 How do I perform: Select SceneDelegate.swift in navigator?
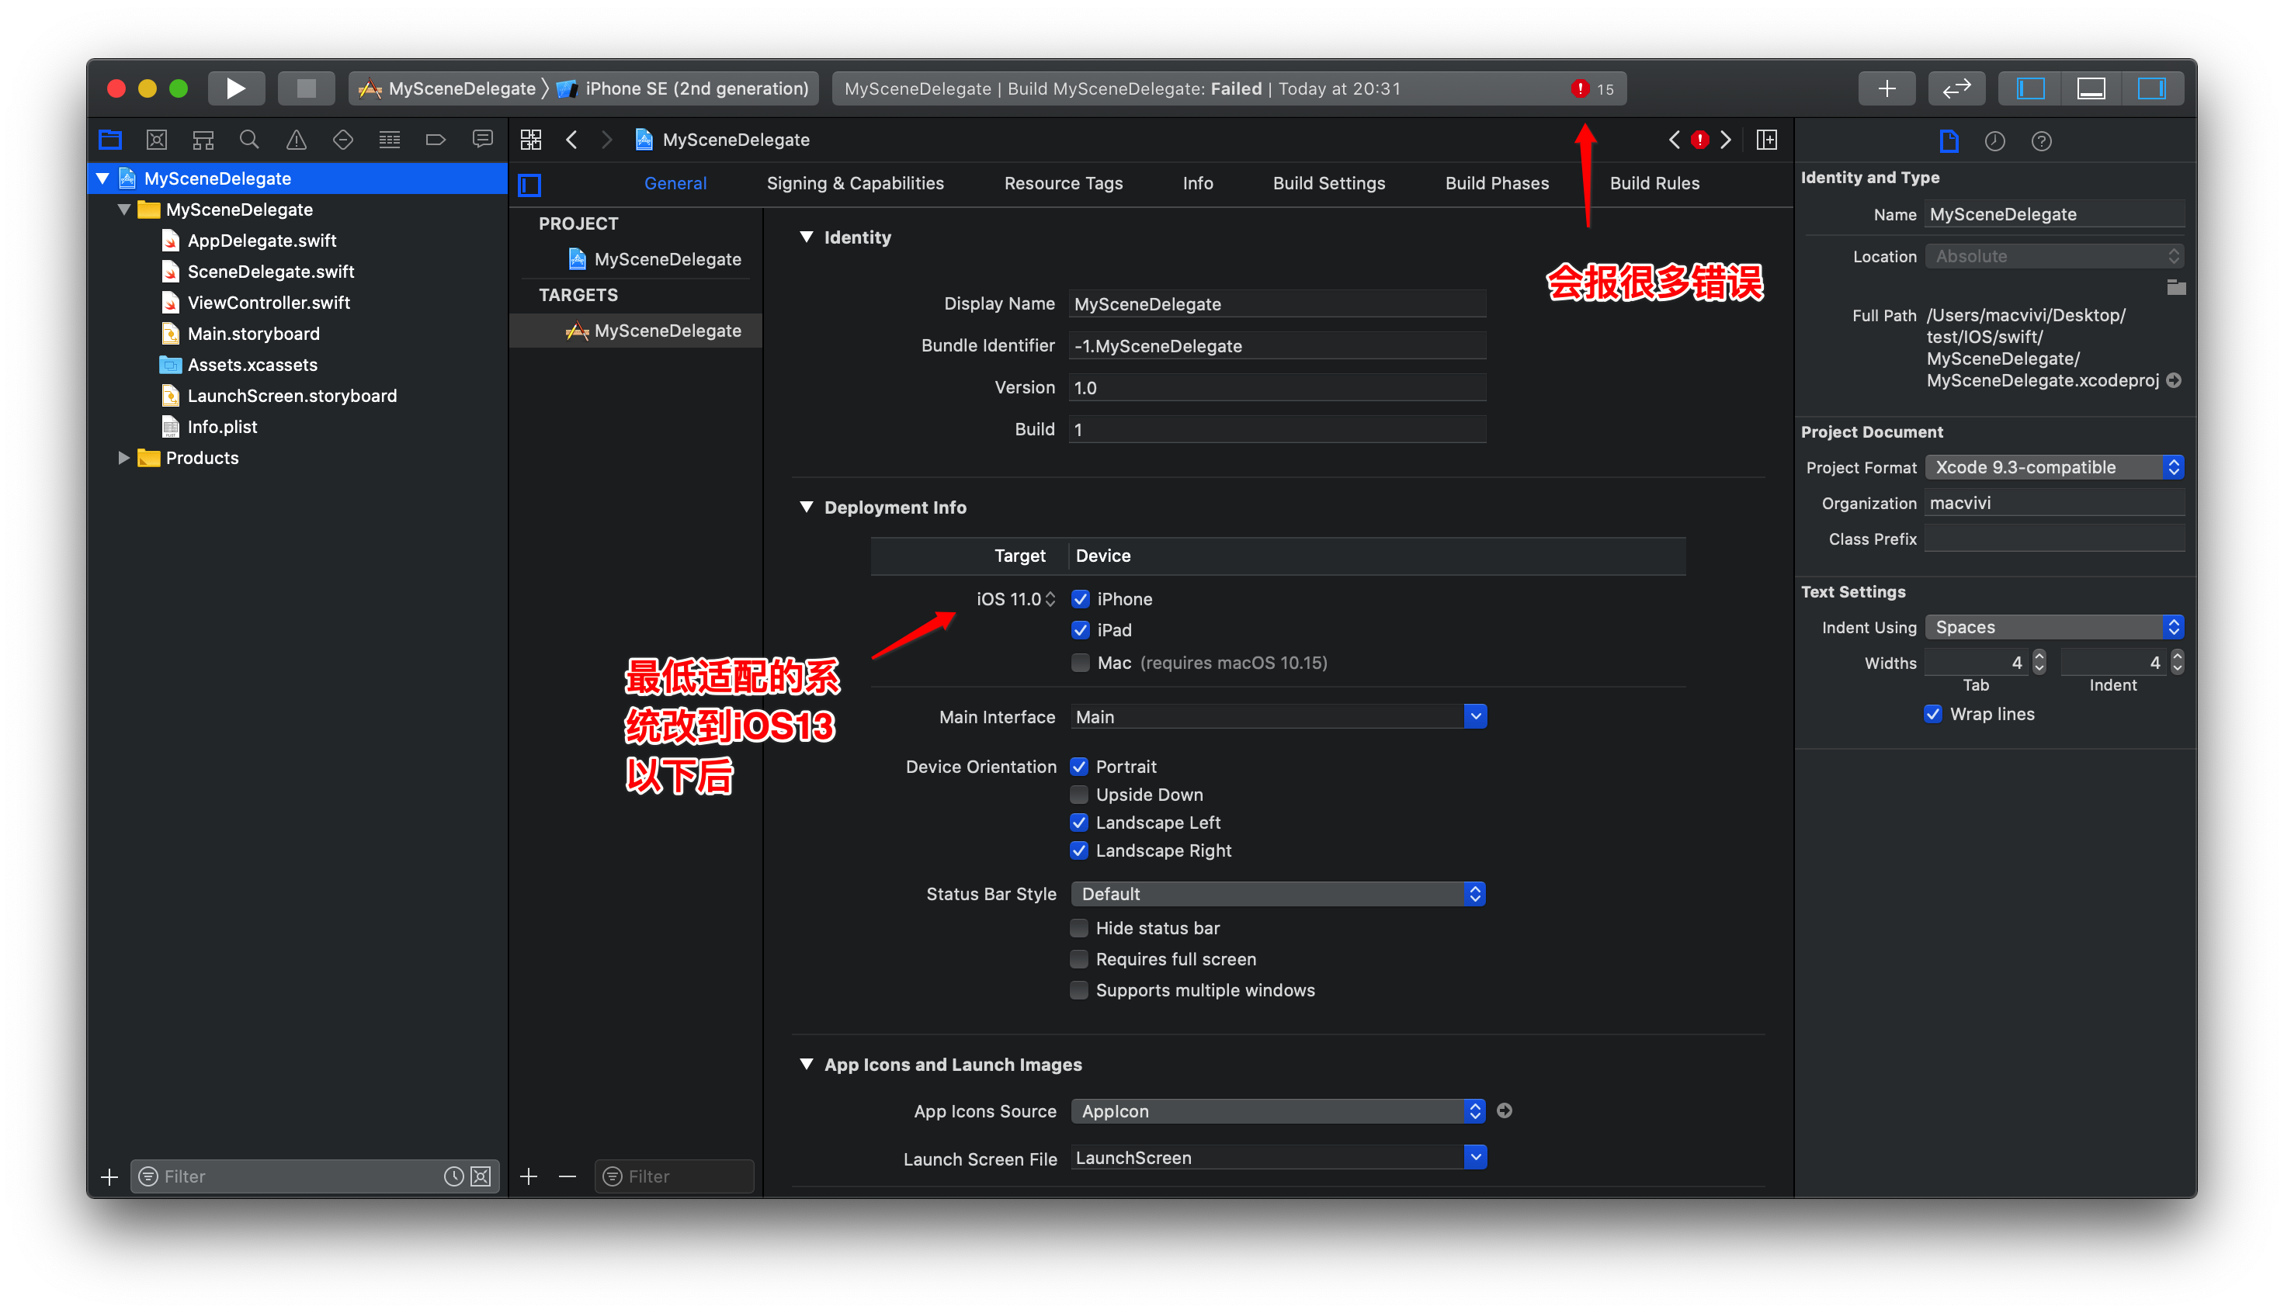[271, 272]
